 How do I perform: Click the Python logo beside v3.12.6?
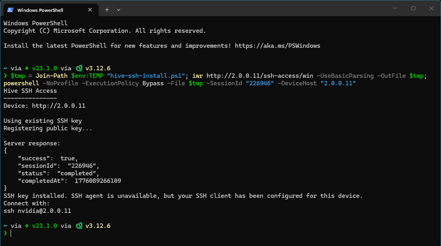(x=79, y=68)
